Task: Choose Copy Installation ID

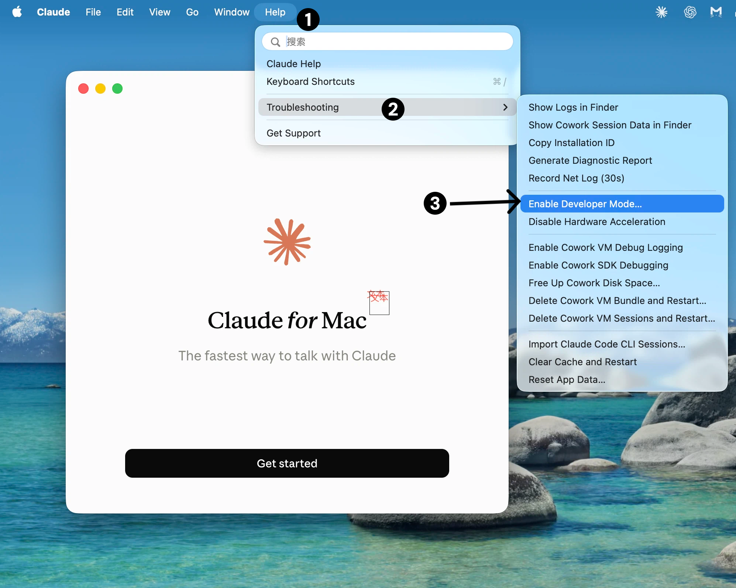Action: tap(622, 143)
